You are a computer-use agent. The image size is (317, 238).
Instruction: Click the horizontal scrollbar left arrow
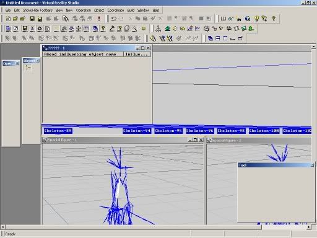click(x=2, y=227)
